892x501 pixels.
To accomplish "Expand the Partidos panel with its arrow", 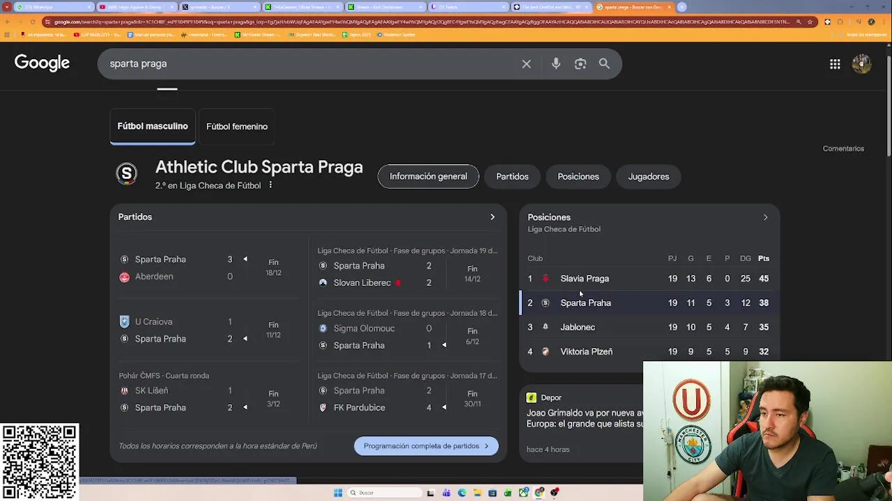I will tap(492, 217).
